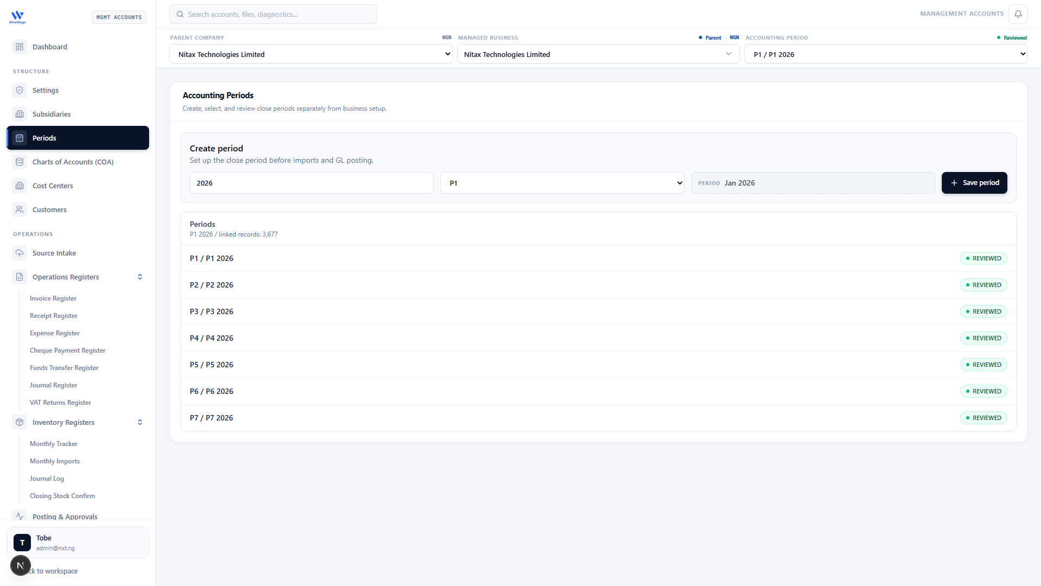Click the Operations Registers document icon

pyautogui.click(x=20, y=277)
